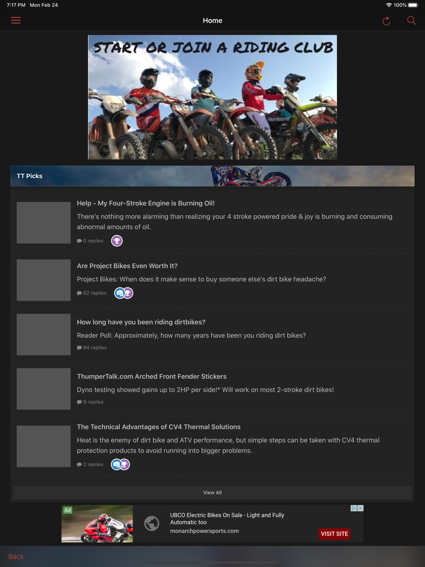This screenshot has width=425, height=567.
Task: Open the hamburger menu
Action: (16, 20)
